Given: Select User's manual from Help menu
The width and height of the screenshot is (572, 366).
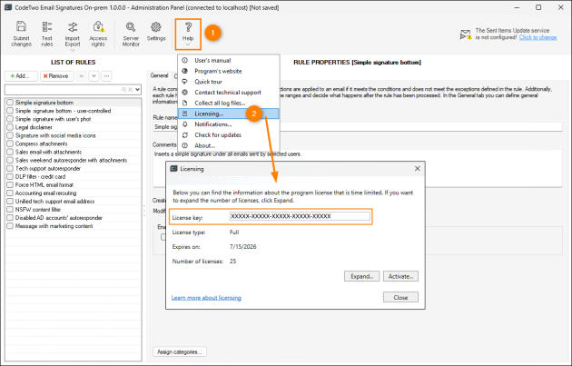Looking at the screenshot, I should pyautogui.click(x=229, y=60).
